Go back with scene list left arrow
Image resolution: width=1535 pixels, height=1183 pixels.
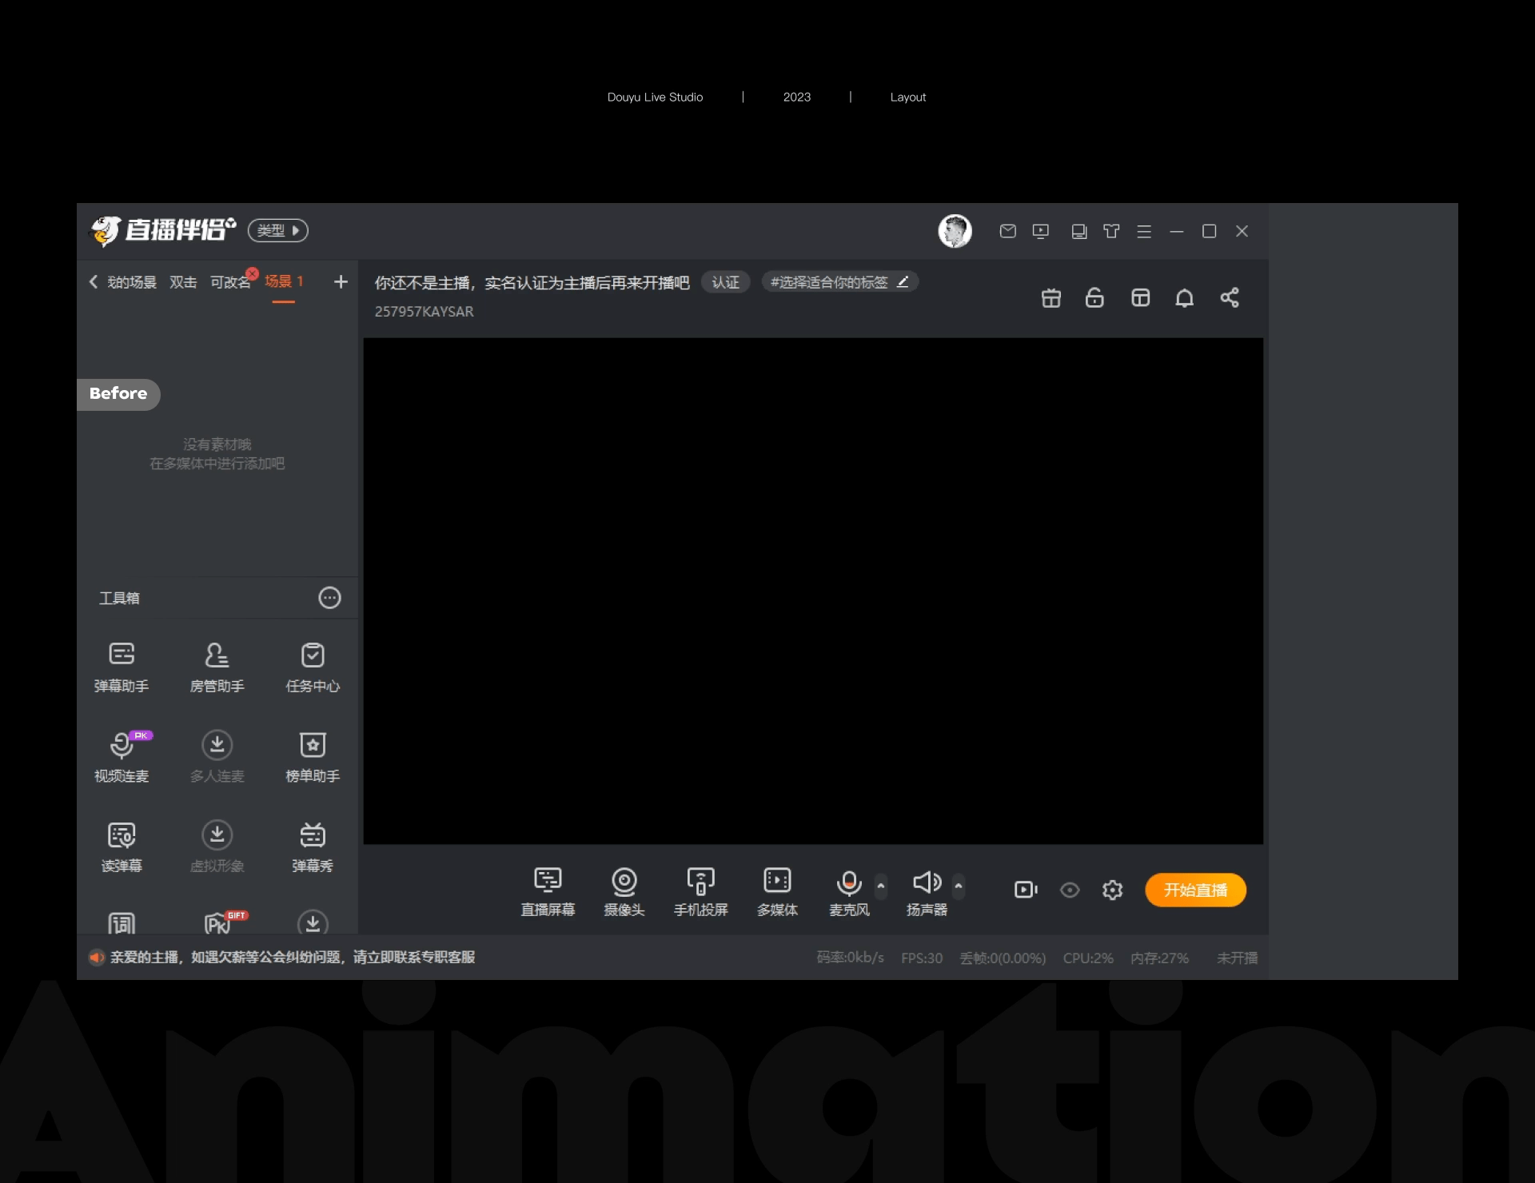[x=94, y=281]
